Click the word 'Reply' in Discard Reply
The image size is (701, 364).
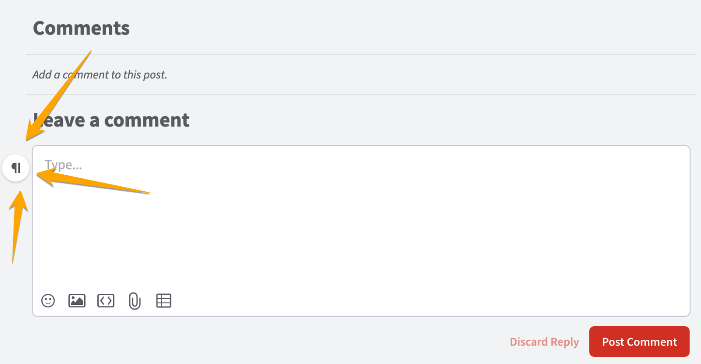(564, 342)
